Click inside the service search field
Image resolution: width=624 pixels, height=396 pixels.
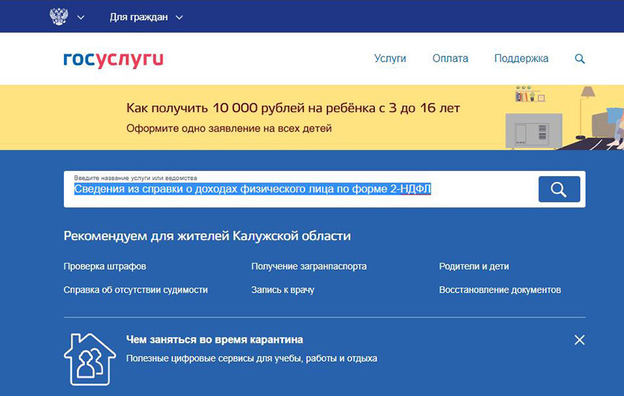coord(297,189)
